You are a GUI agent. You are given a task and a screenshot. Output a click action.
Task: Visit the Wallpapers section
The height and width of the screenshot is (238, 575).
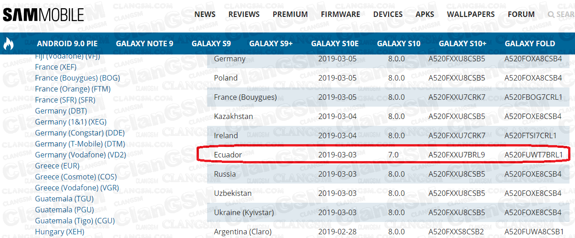tap(471, 14)
